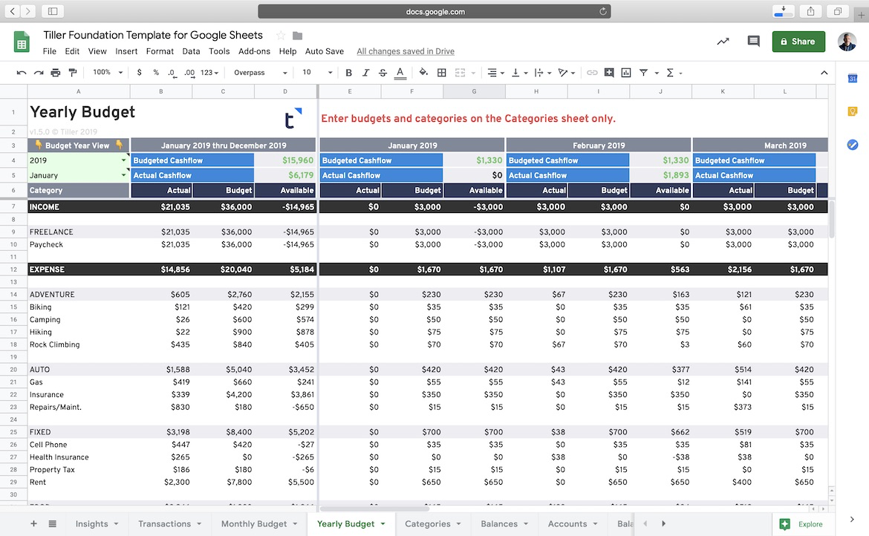Open the Data menu

tap(191, 51)
